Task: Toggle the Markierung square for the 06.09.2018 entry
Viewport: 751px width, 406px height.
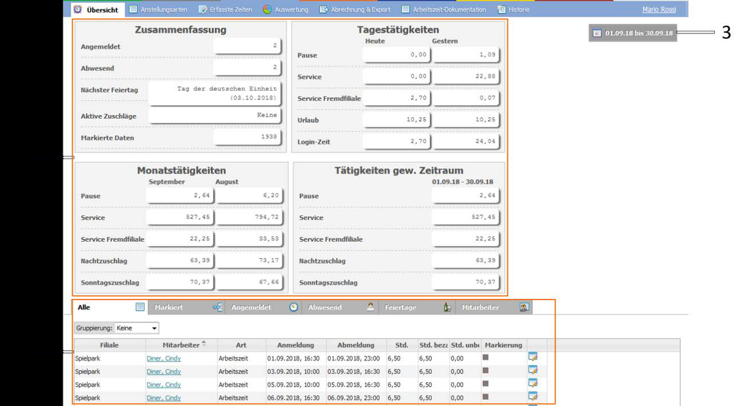Action: 486,396
